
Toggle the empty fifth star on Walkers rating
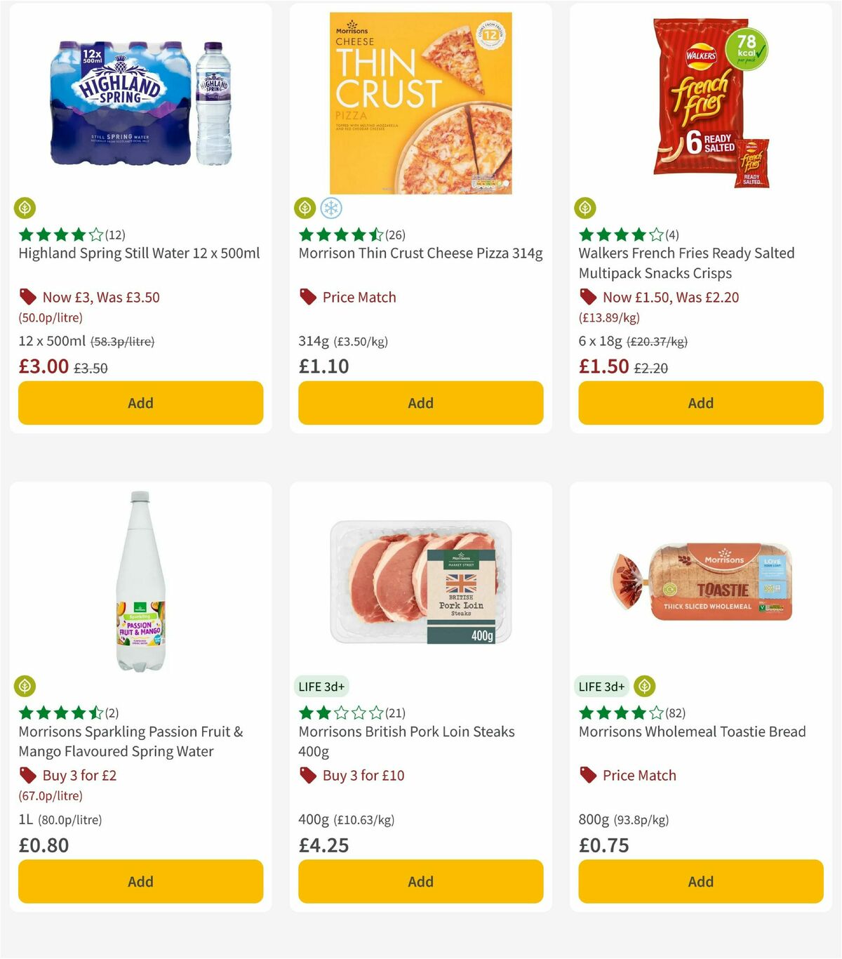pos(657,234)
